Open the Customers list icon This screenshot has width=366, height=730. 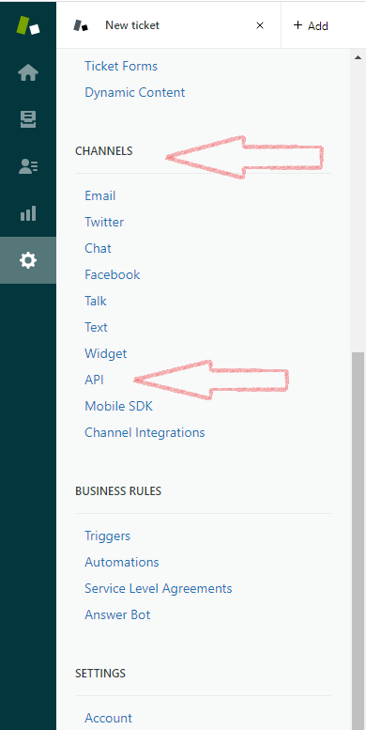(x=28, y=166)
